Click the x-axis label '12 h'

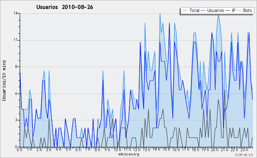[x=137, y=149]
